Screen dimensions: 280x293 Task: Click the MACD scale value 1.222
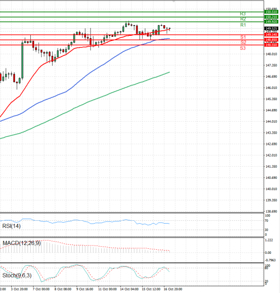coord(269,240)
